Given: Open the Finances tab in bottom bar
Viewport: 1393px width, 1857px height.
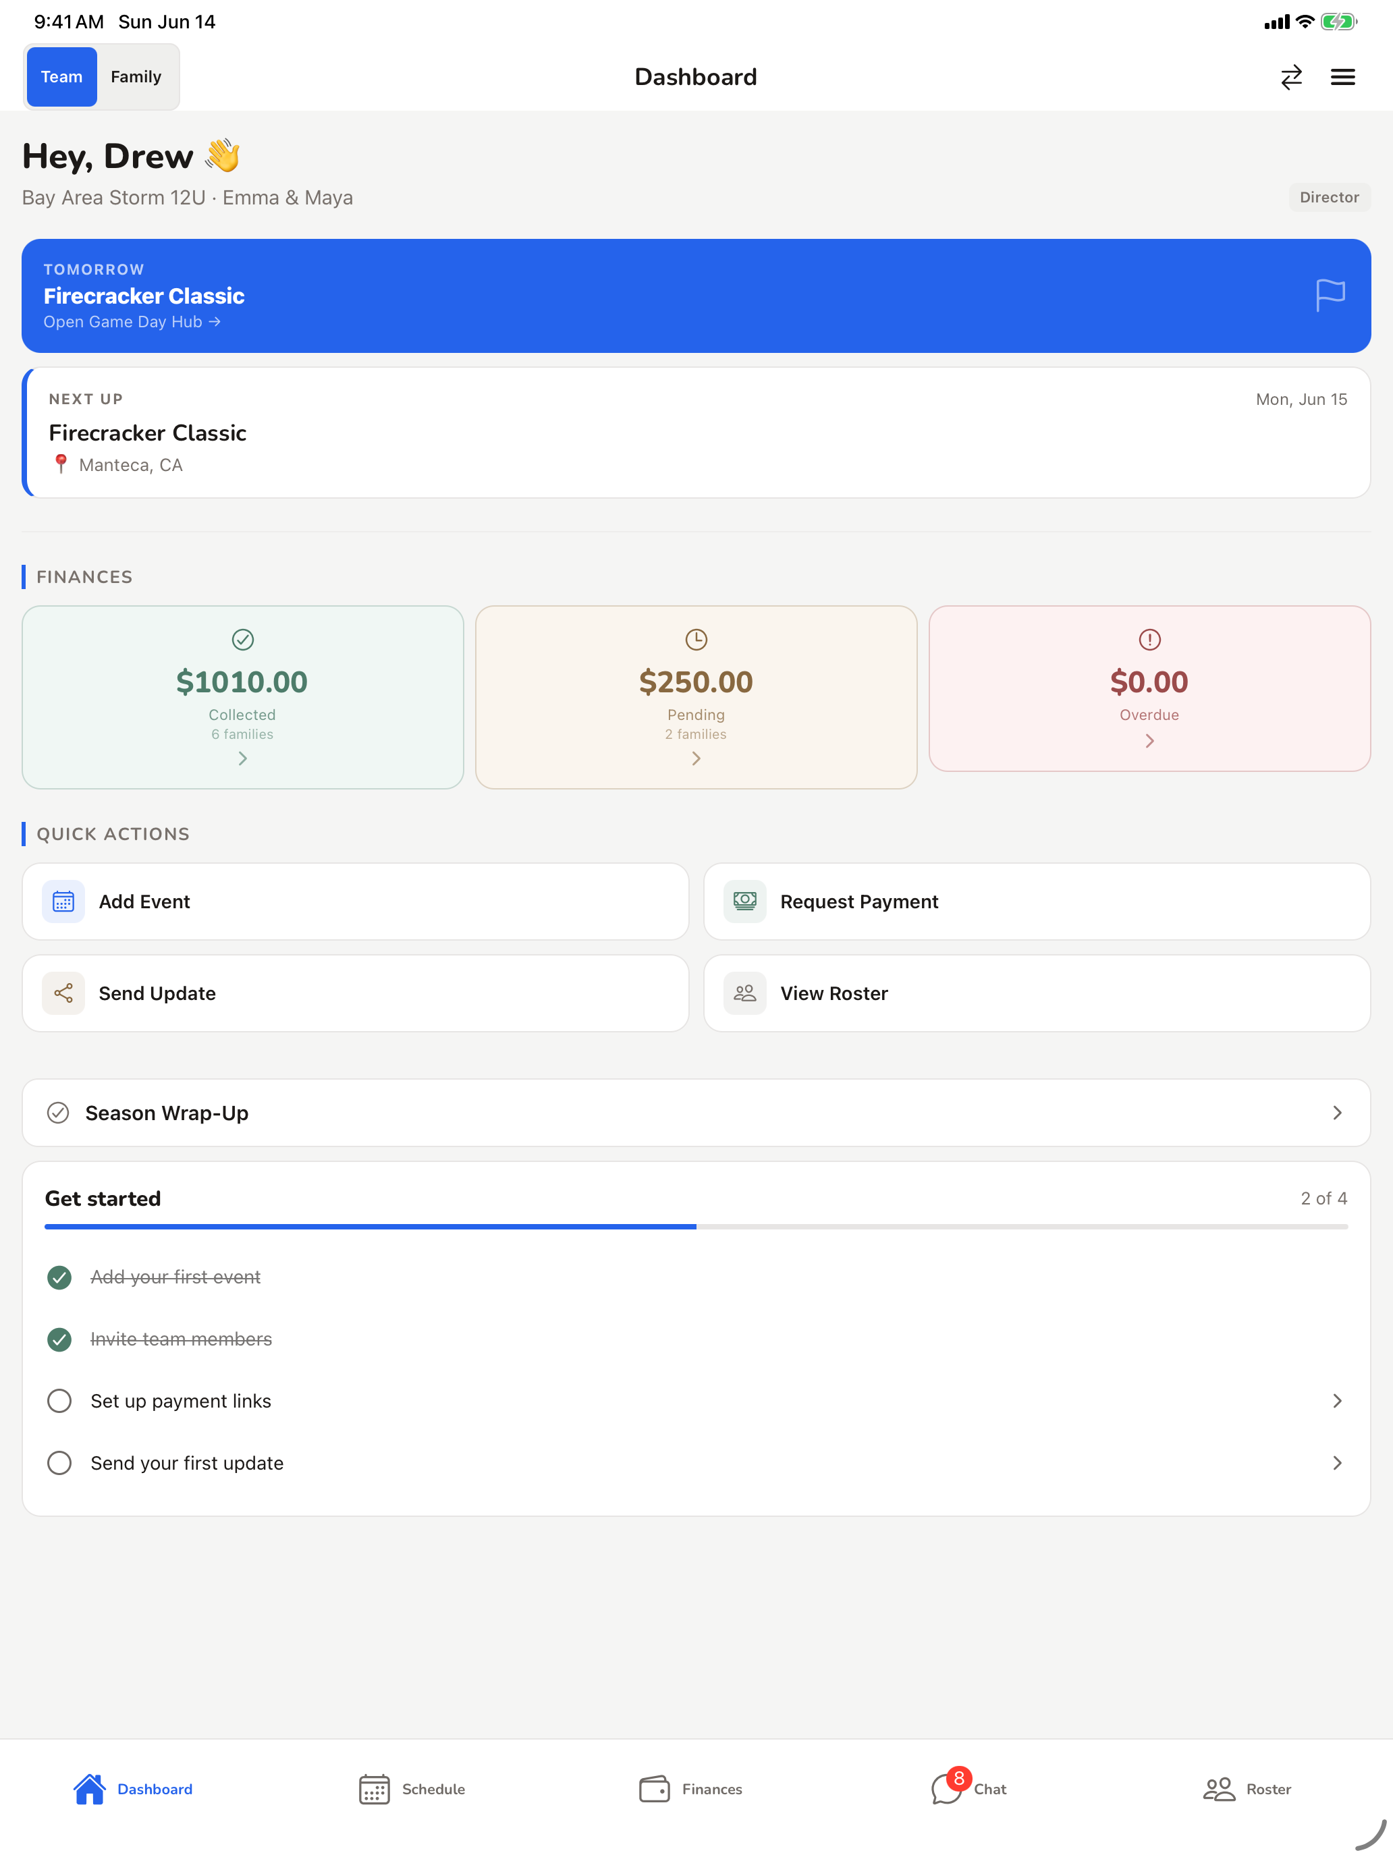Looking at the screenshot, I should point(690,1788).
